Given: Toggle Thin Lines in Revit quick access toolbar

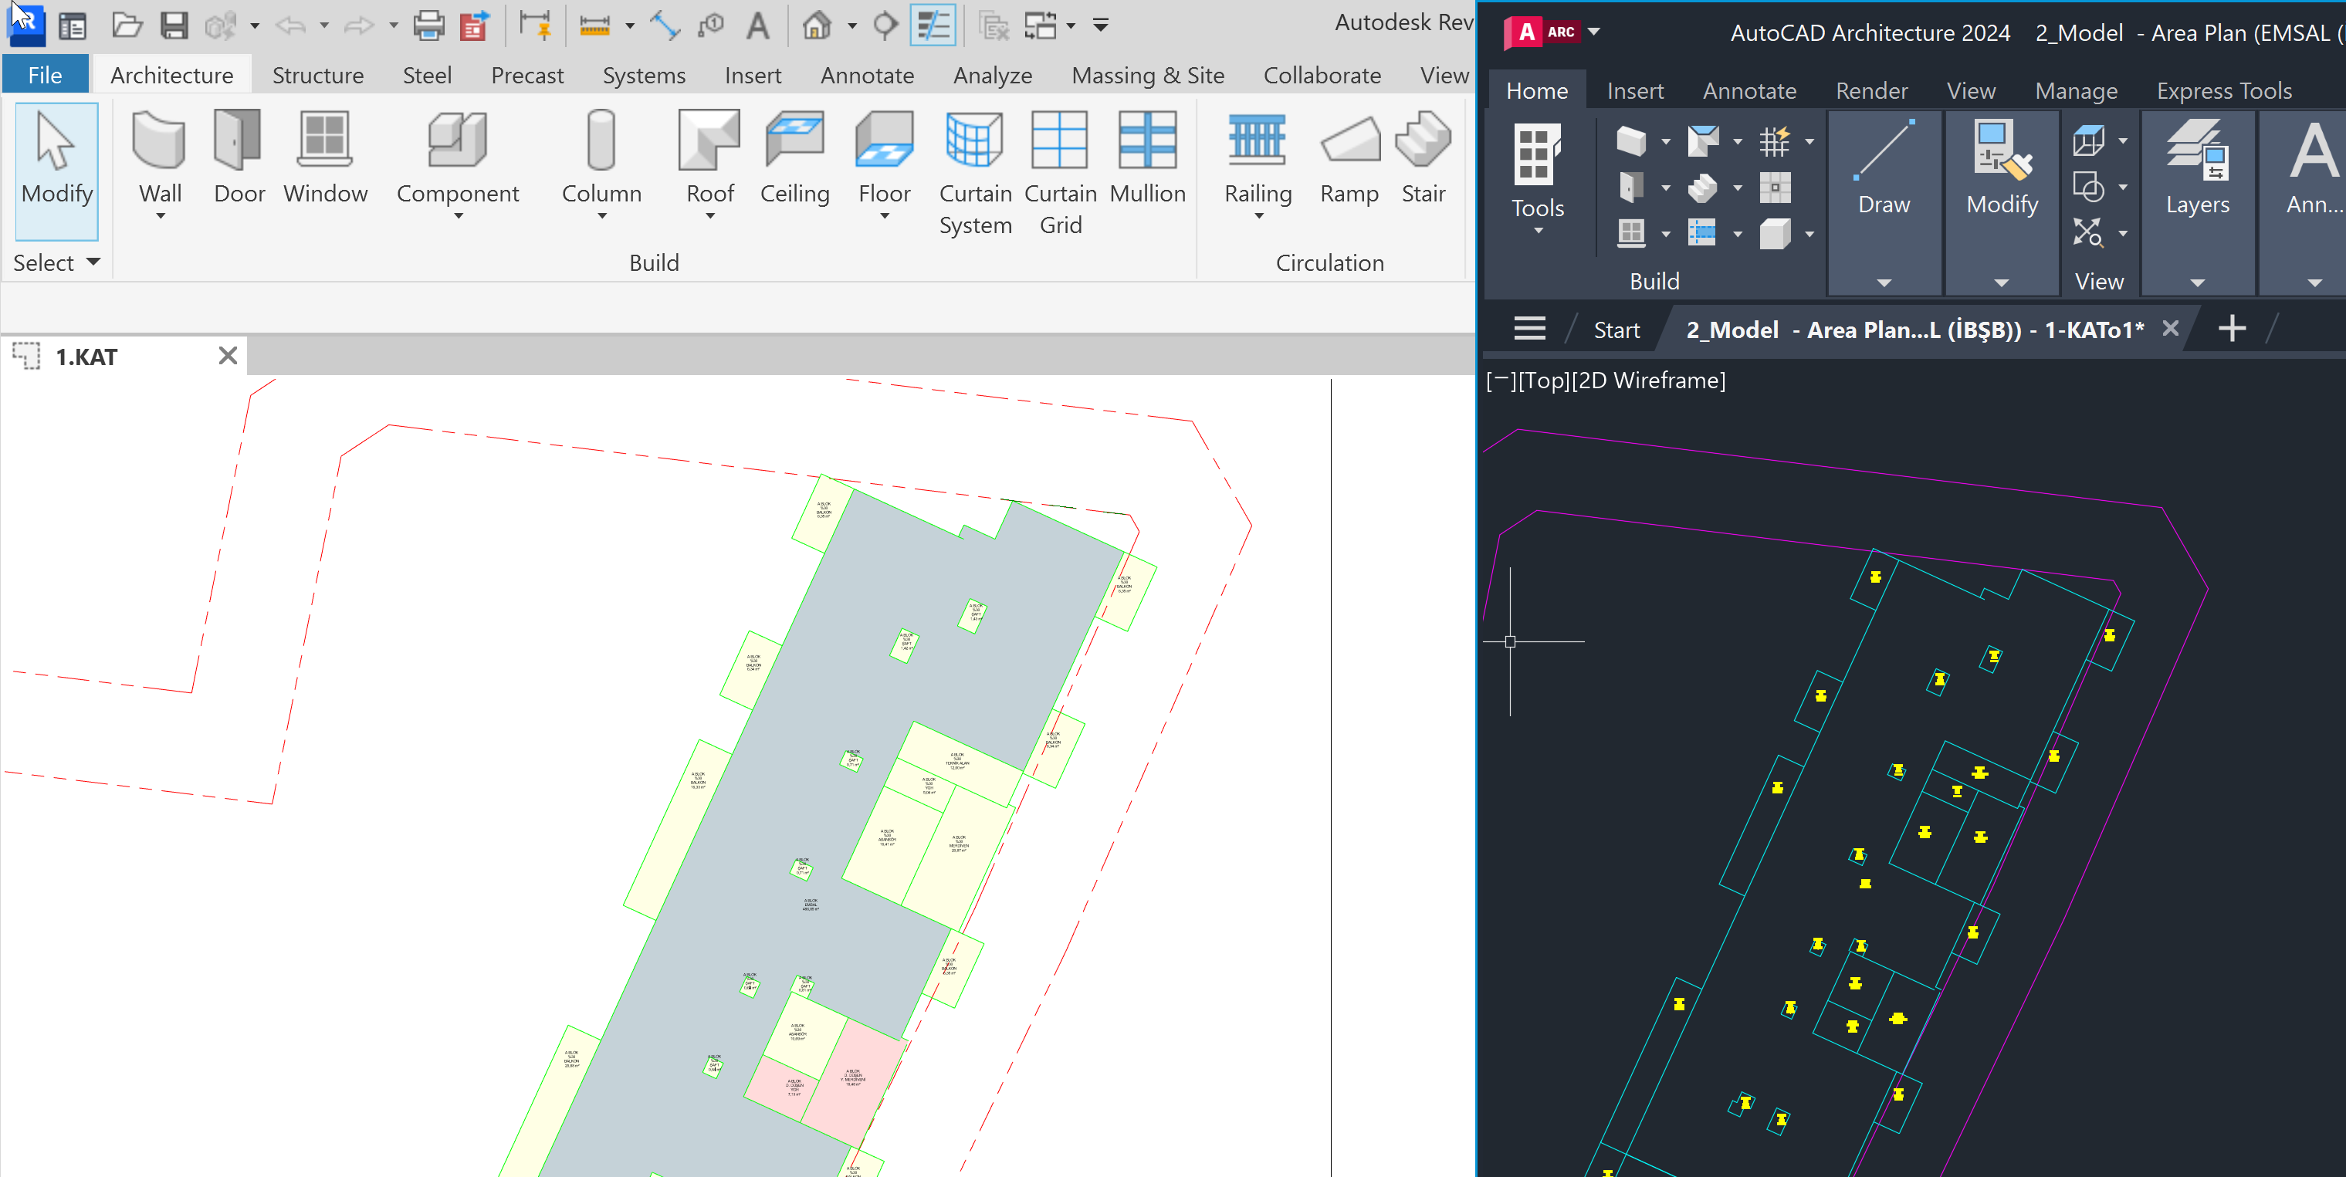Looking at the screenshot, I should pyautogui.click(x=933, y=25).
